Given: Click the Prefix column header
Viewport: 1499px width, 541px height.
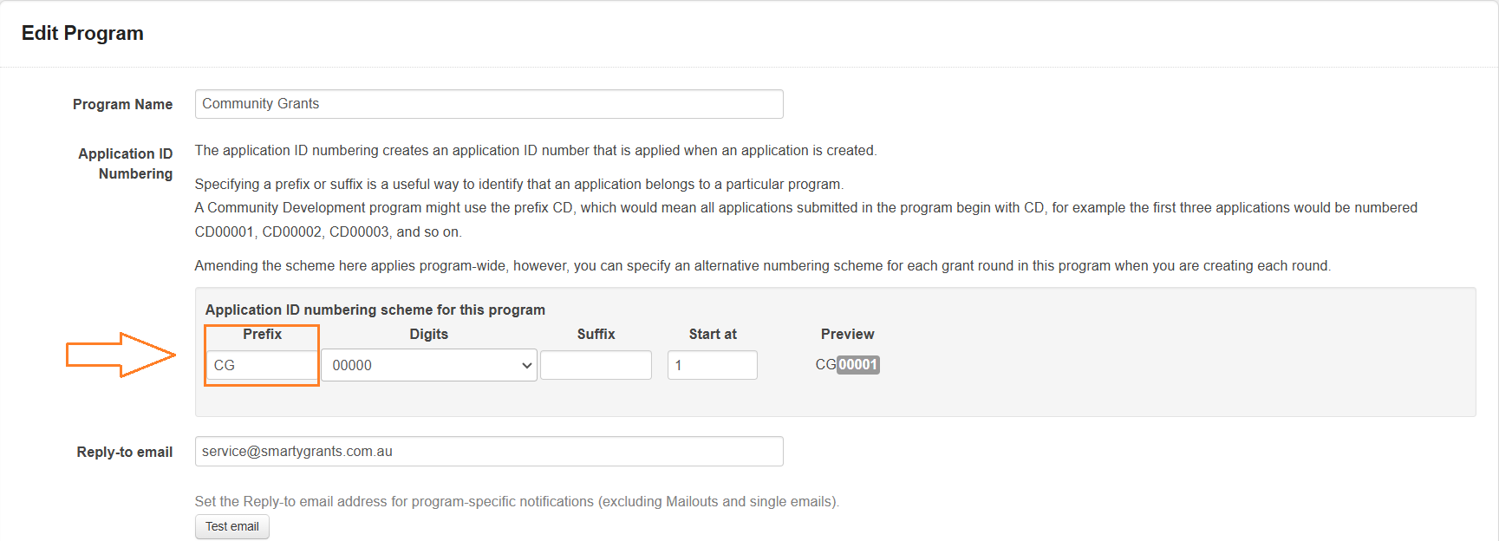Looking at the screenshot, I should (262, 335).
